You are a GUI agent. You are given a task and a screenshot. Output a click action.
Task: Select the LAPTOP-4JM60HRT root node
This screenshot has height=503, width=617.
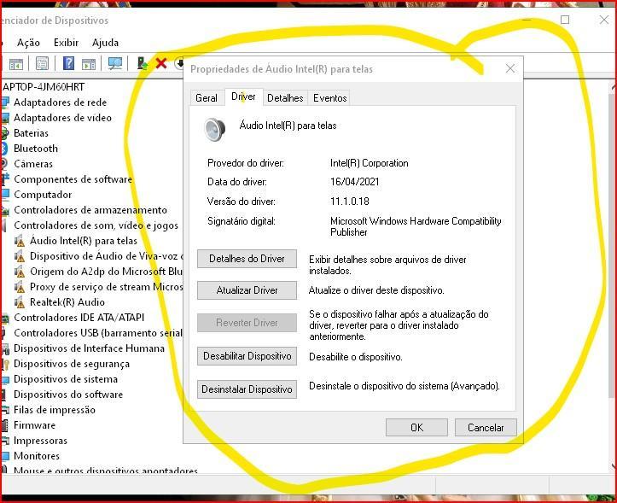(44, 87)
